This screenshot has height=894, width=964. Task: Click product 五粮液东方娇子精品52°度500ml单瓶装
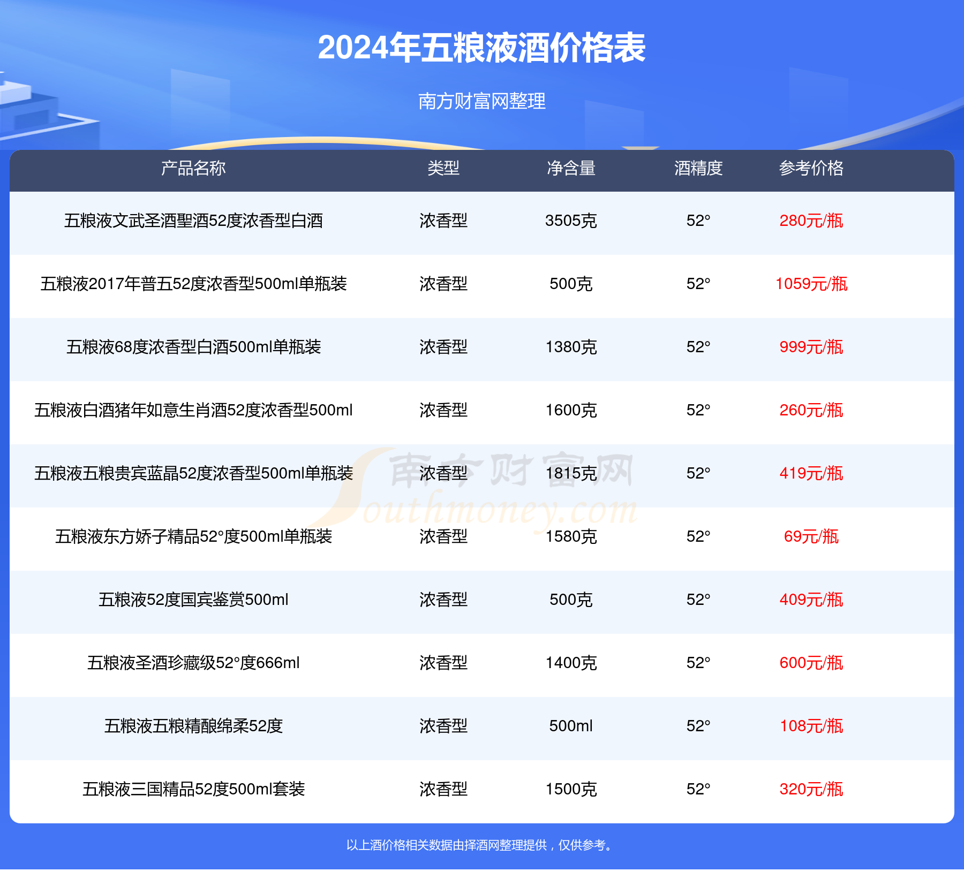pyautogui.click(x=193, y=536)
